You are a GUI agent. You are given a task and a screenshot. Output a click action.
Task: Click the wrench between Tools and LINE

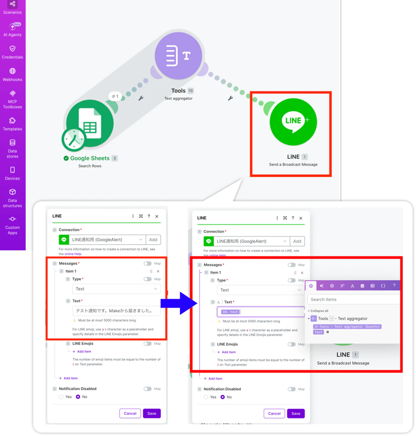pyautogui.click(x=230, y=98)
